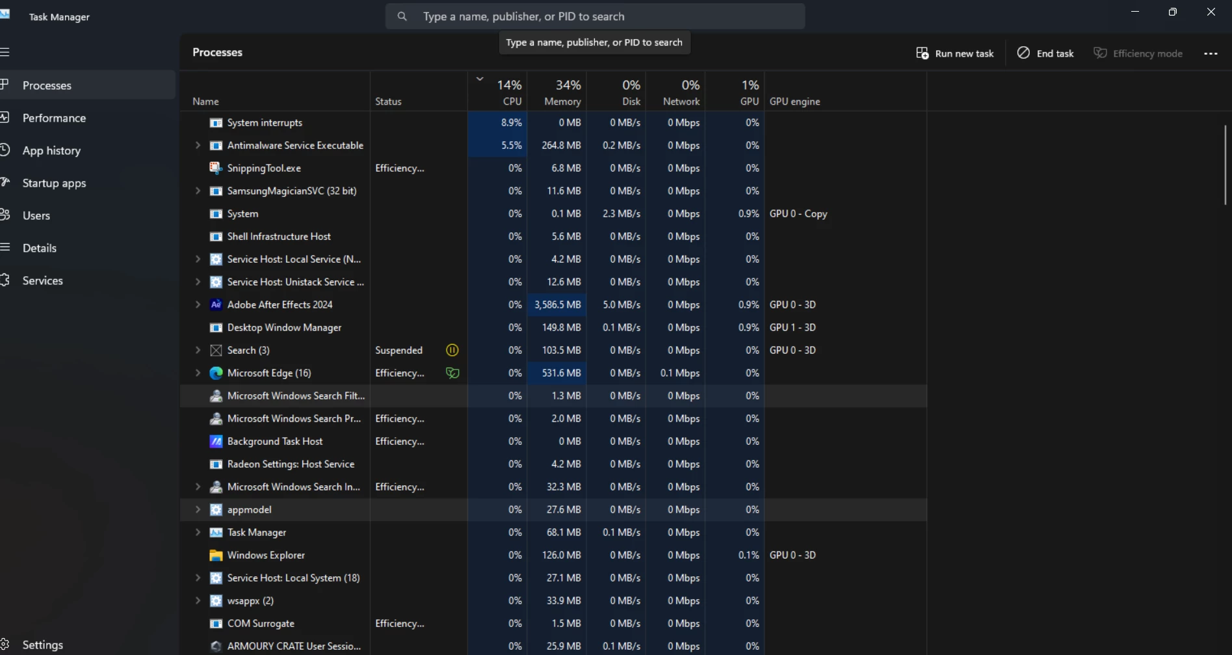Click the search magnifier icon
1232x655 pixels.
point(402,16)
